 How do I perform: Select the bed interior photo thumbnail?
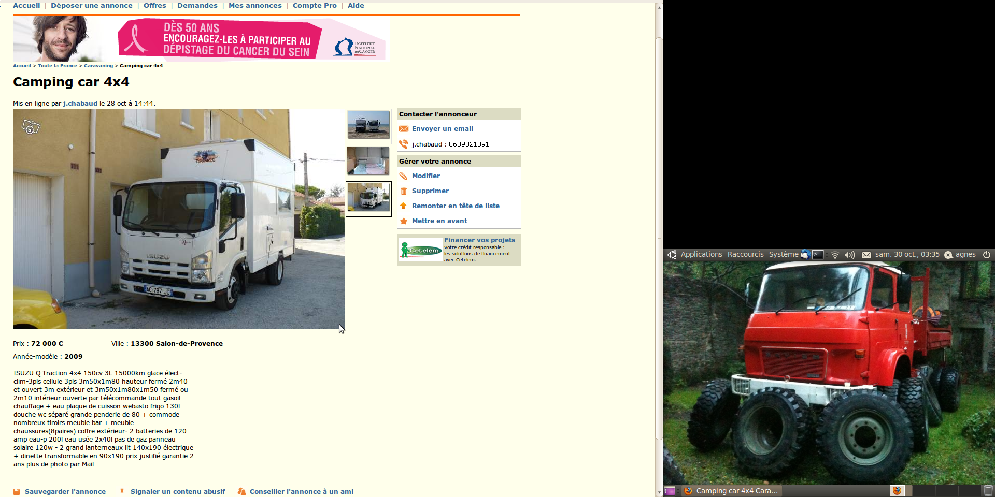368,161
